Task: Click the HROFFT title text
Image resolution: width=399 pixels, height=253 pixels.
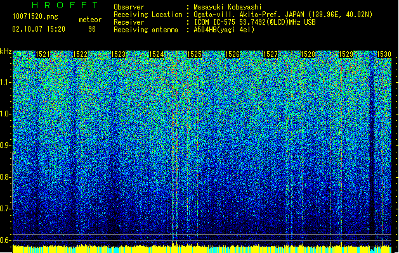Action: (x=65, y=5)
